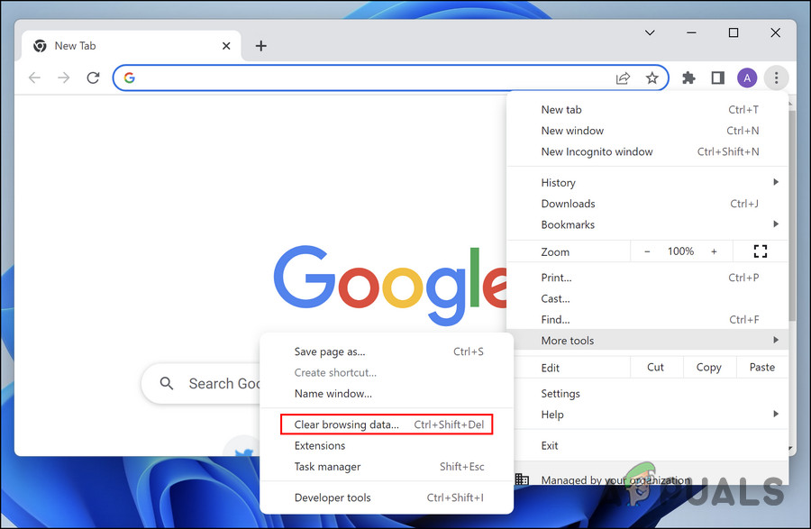Bookmark this tab with the star icon

[x=652, y=78]
